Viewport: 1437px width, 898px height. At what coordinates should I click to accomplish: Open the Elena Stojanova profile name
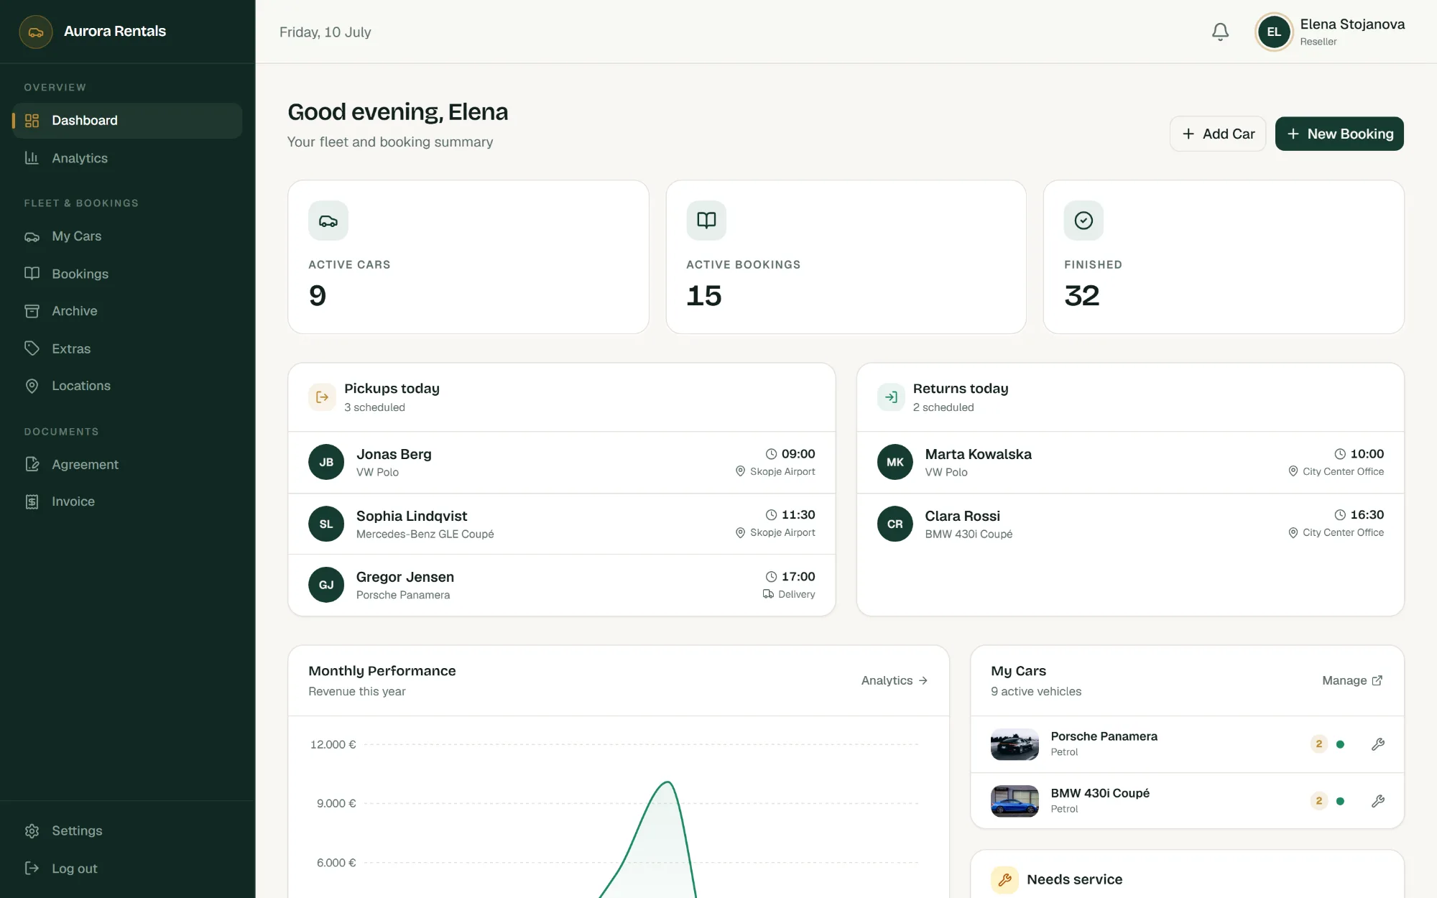[x=1352, y=24]
